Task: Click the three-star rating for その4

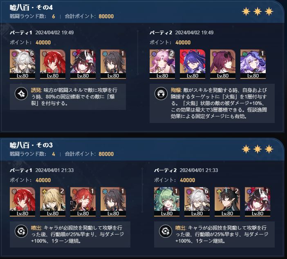Action: (x=258, y=12)
